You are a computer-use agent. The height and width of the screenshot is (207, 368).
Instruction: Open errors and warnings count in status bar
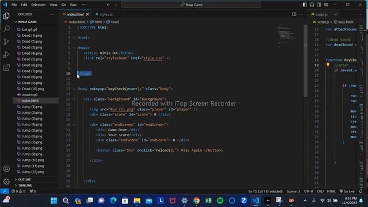pos(18,191)
